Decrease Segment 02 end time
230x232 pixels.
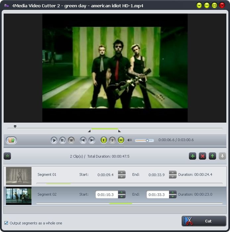pos(173,196)
